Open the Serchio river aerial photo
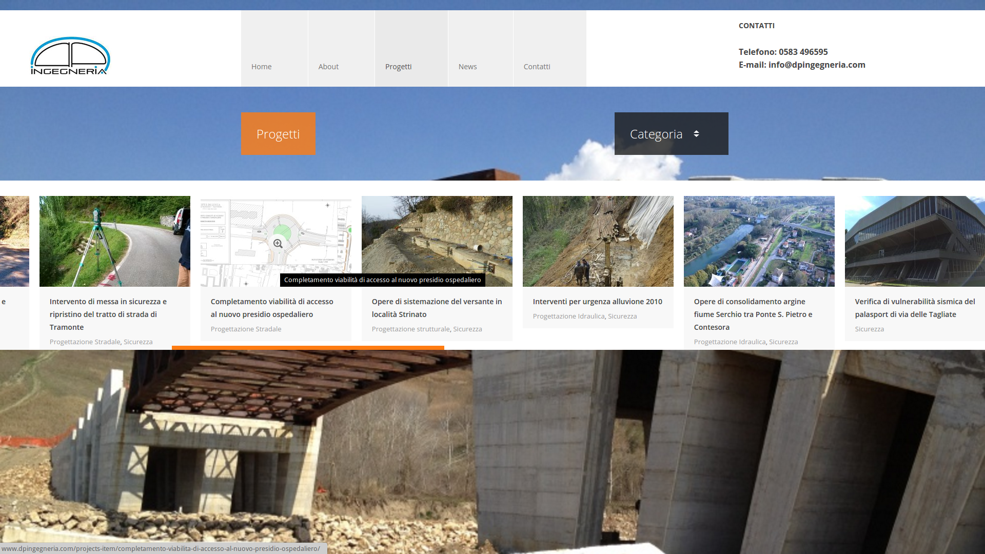 click(x=759, y=241)
